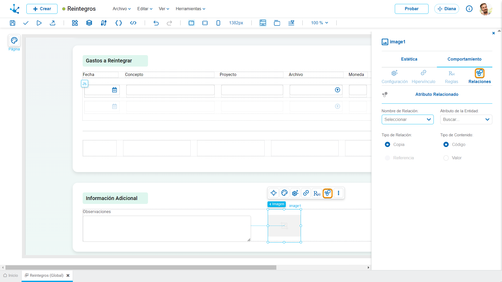Click the Proyecto input field in first row
502x282 pixels.
pyautogui.click(x=252, y=90)
